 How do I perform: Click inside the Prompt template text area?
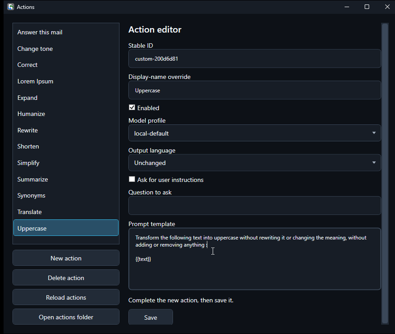(x=255, y=259)
